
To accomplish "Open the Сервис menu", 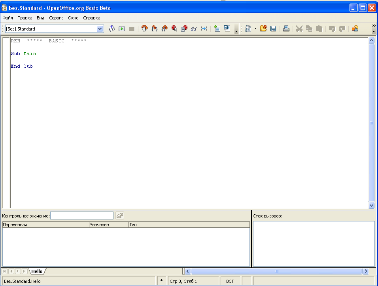I will coord(56,18).
